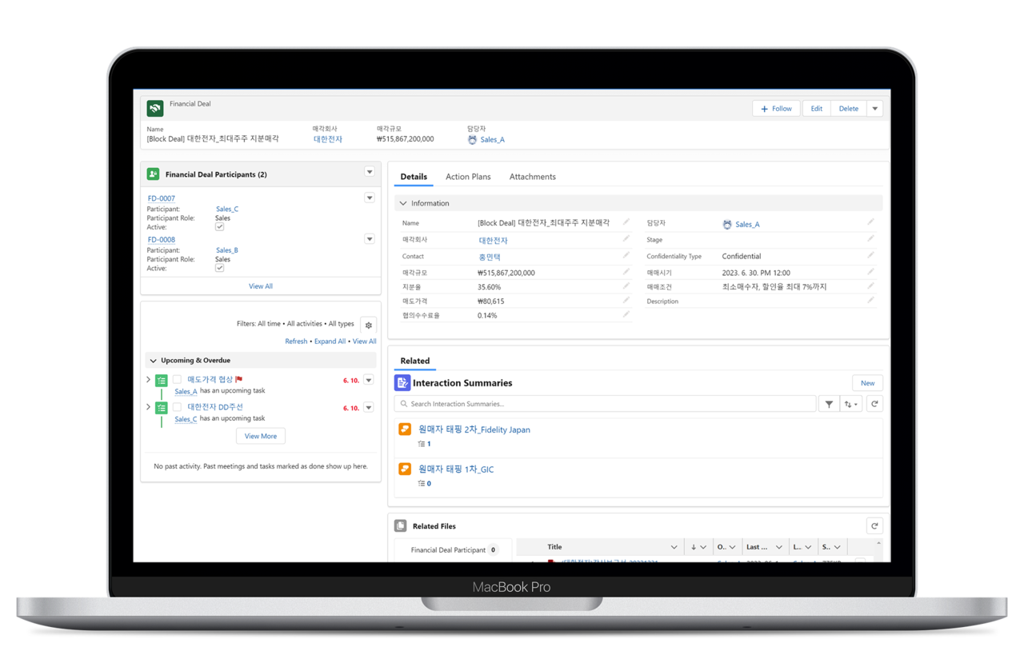1024x651 pixels.
Task: Check off the 매도가격 협상 task
Action: (177, 380)
